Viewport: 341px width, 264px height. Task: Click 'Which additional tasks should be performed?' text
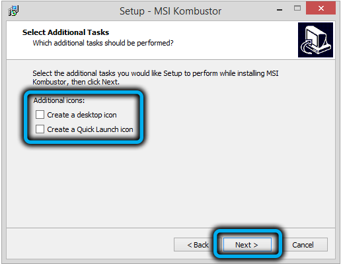point(103,43)
